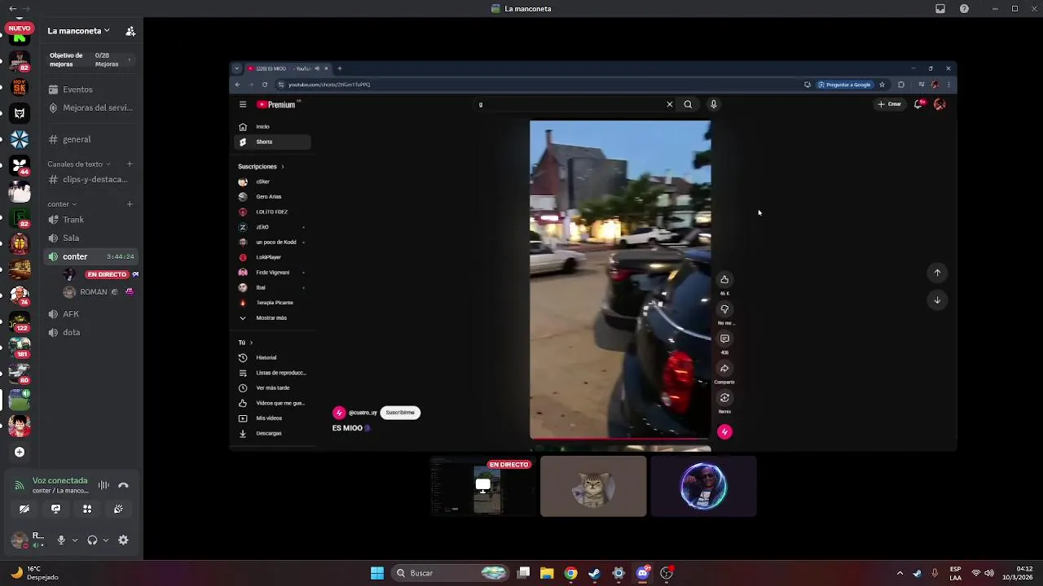Open YouTube hamburger menu in stream

[x=243, y=104]
